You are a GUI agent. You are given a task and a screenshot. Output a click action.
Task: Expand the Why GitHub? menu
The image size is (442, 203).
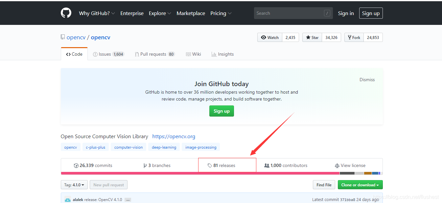(97, 13)
